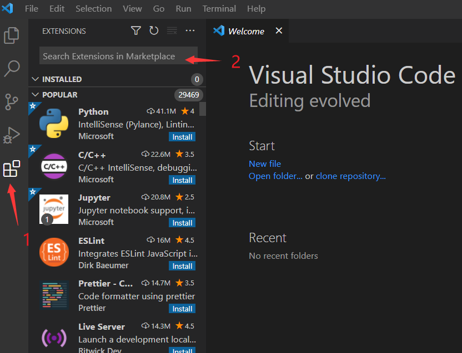Open the File menu

[x=32, y=8]
